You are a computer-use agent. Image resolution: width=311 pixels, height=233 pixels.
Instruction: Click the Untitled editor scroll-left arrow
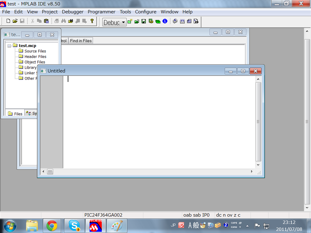tap(43, 172)
